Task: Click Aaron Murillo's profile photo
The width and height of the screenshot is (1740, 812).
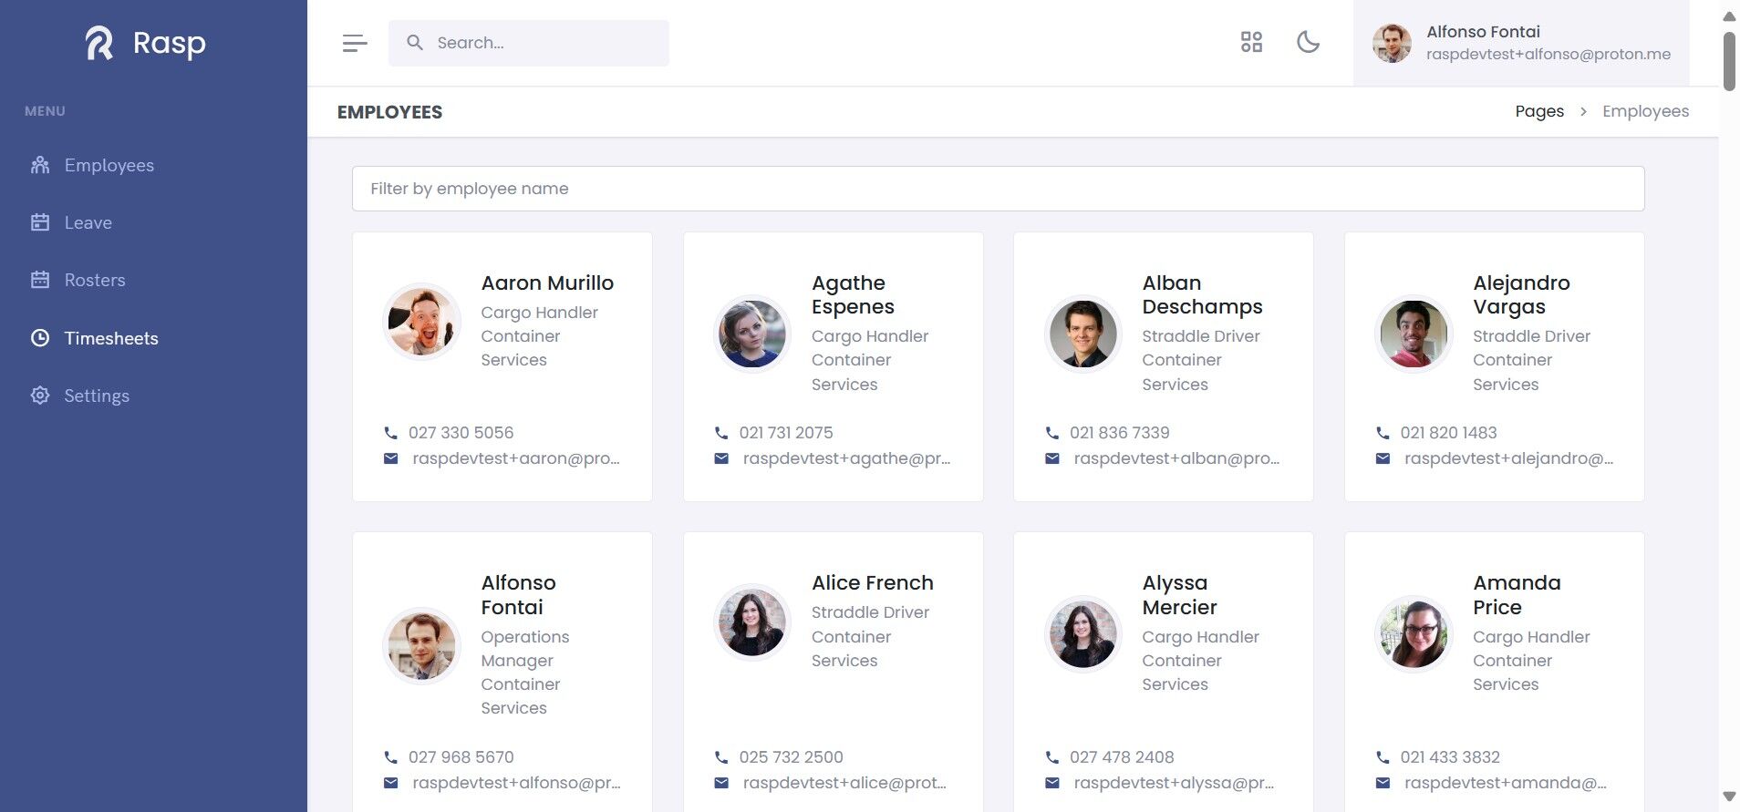Action: [x=421, y=322]
